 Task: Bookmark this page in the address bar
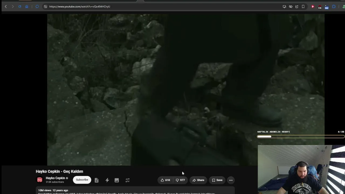(303, 6)
